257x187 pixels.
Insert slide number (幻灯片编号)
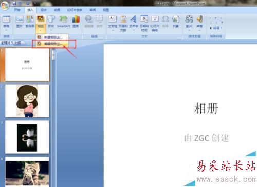click(155, 23)
